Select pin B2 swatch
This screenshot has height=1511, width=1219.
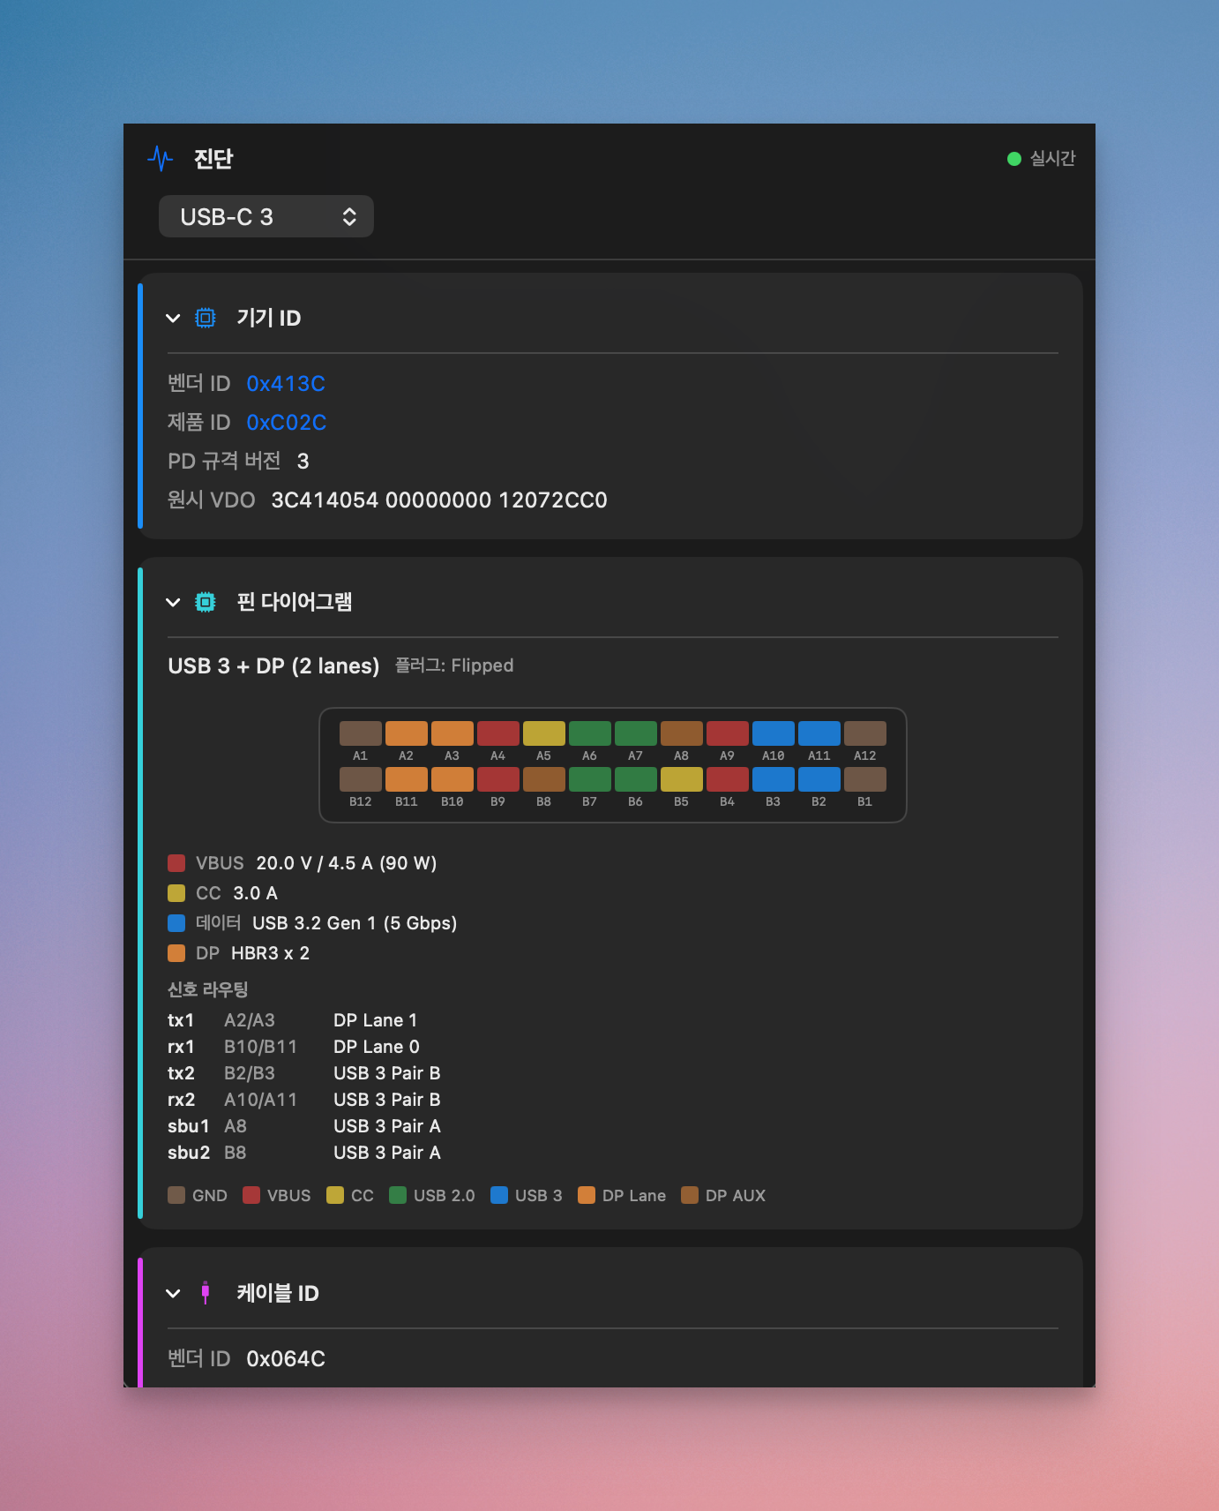pos(819,779)
